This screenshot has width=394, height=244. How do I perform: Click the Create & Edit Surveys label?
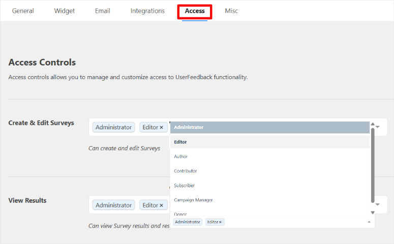click(41, 123)
